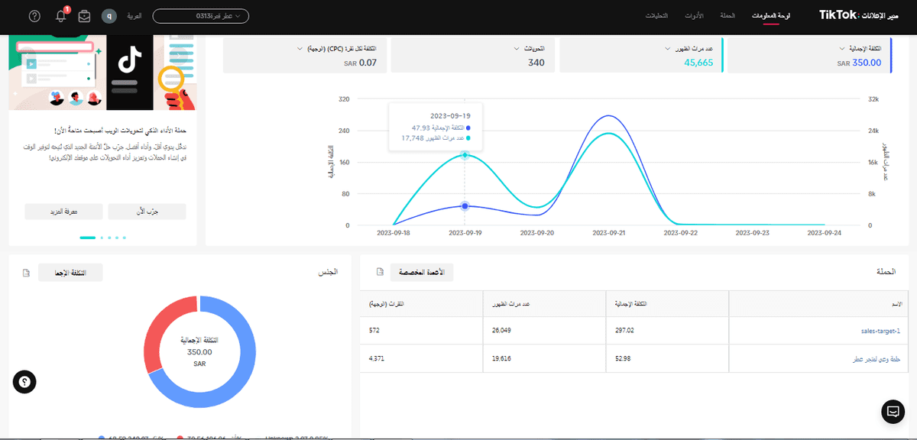The width and height of the screenshot is (917, 440).
Task: Export the gender chart via document icon
Action: pyautogui.click(x=27, y=272)
